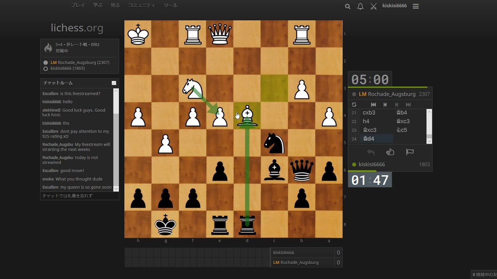Screen dimensions: 497x279
Task: Click the white knight on f3
Action: [x=193, y=88]
